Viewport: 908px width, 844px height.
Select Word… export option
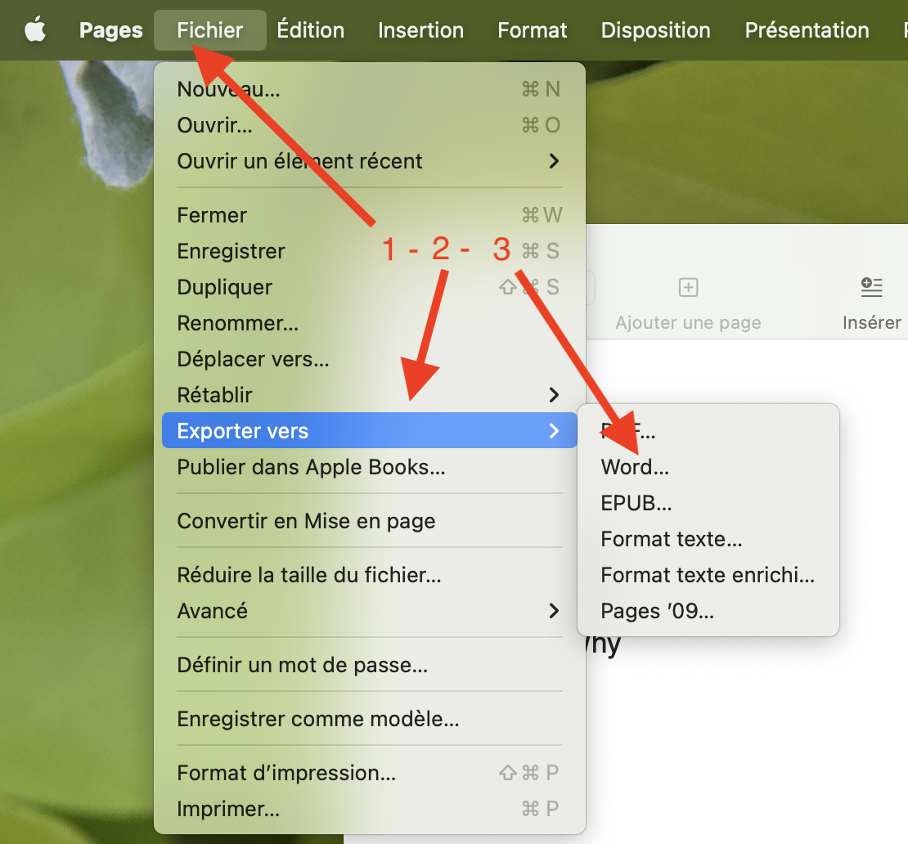[x=635, y=467]
